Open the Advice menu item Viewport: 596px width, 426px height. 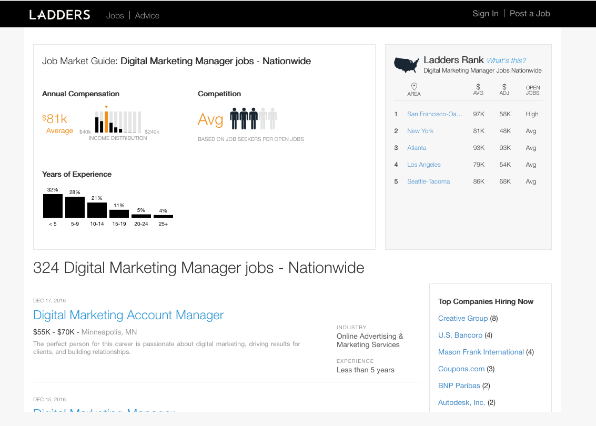(147, 16)
